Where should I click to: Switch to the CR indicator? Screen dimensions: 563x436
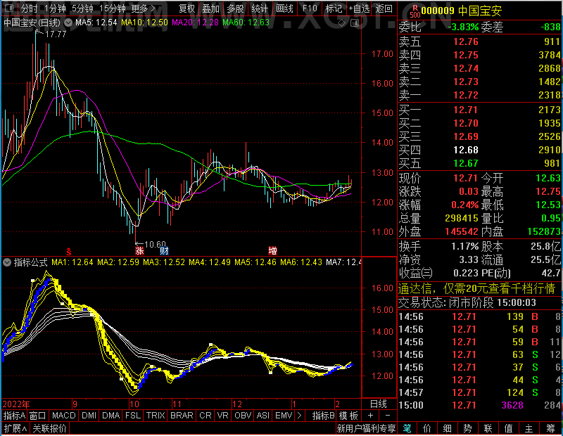point(205,416)
